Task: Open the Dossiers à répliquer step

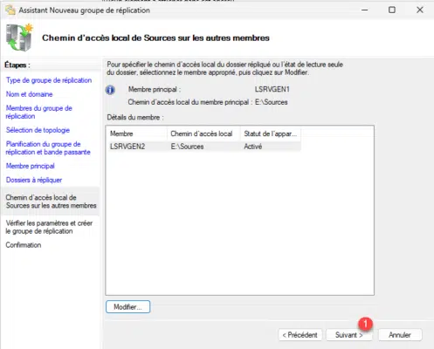Action: coord(34,180)
